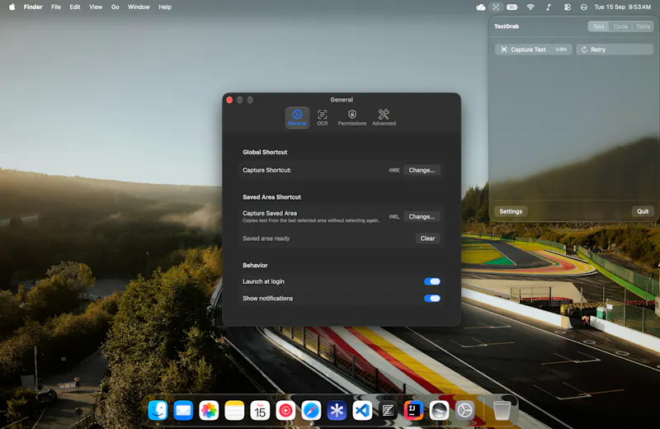The width and height of the screenshot is (660, 429).
Task: Open Safari from the Dock
Action: 312,411
